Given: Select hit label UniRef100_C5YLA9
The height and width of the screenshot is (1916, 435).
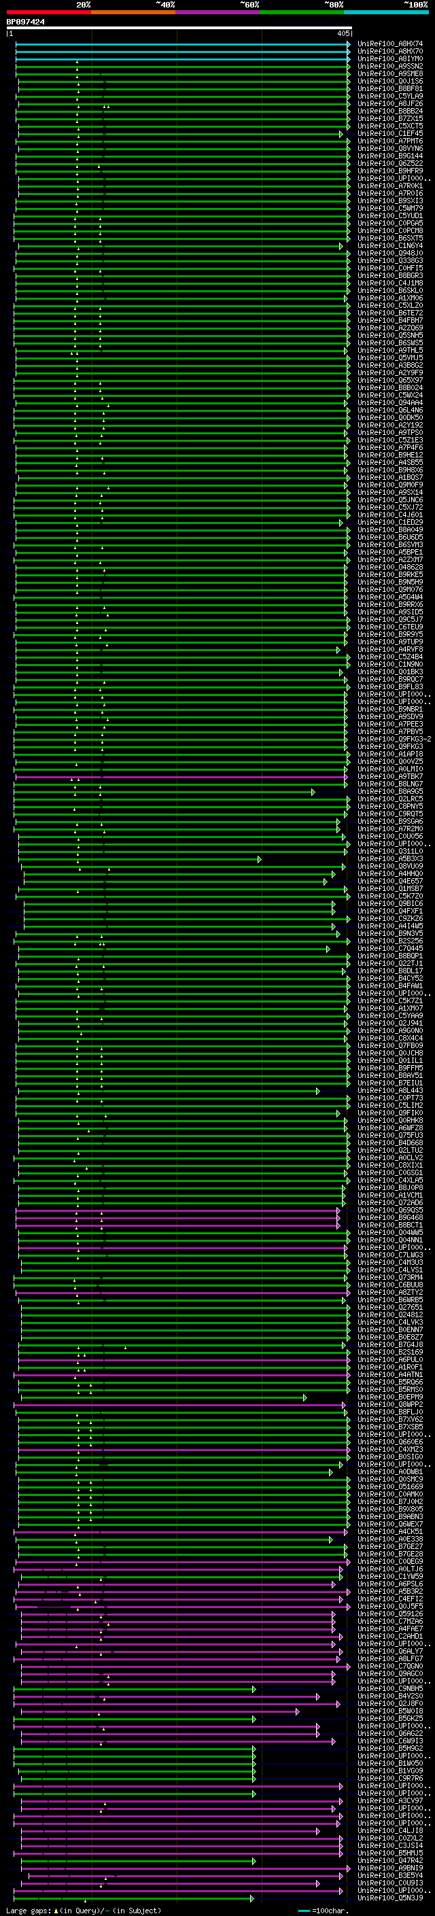Looking at the screenshot, I should 390,96.
